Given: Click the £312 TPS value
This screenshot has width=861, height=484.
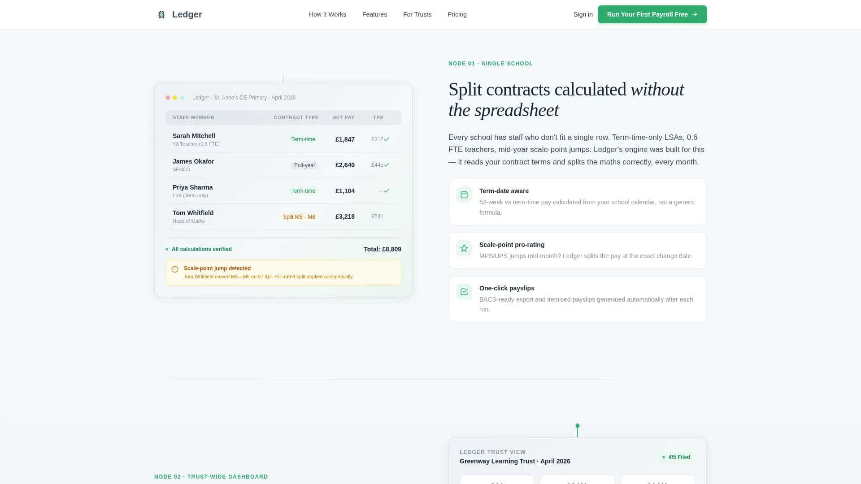Looking at the screenshot, I should (377, 139).
